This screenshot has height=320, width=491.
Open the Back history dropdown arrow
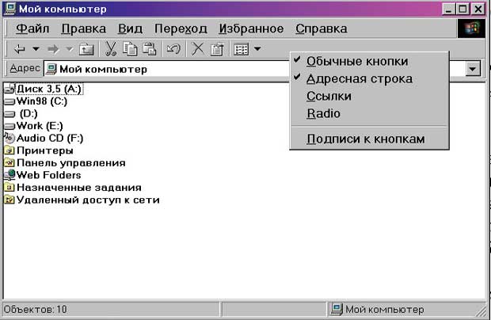36,49
